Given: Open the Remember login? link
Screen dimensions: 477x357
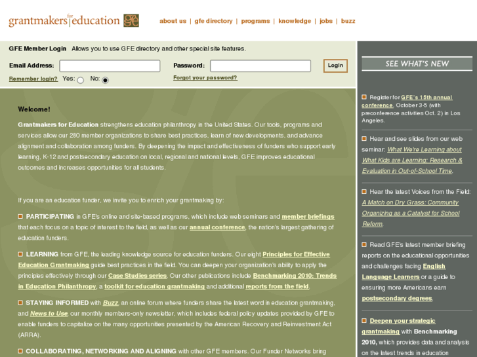Looking at the screenshot, I should point(33,79).
